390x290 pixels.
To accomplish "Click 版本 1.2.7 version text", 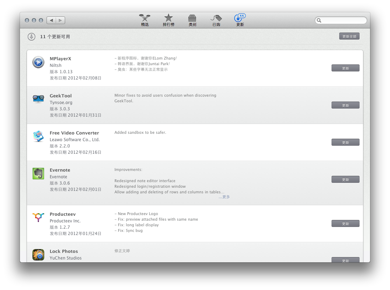I will coord(60,227).
